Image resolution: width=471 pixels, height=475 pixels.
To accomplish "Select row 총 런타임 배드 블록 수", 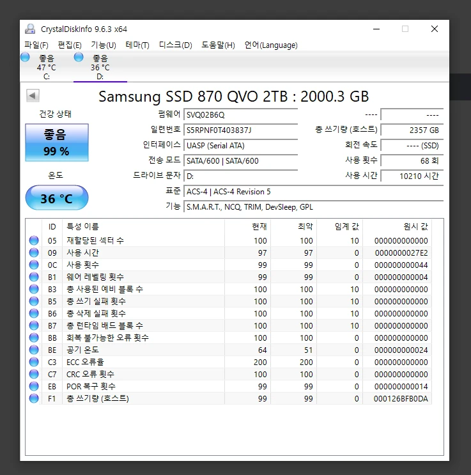I will point(229,325).
